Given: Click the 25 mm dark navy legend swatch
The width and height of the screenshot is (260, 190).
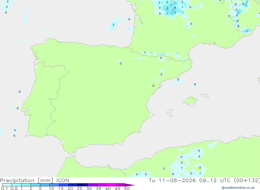Looking at the screenshot, I should [83, 185].
